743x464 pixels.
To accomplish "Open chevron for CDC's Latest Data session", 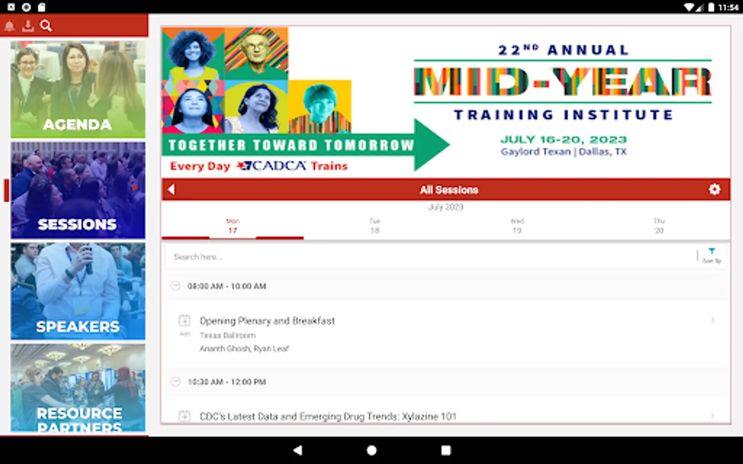I will tap(713, 416).
